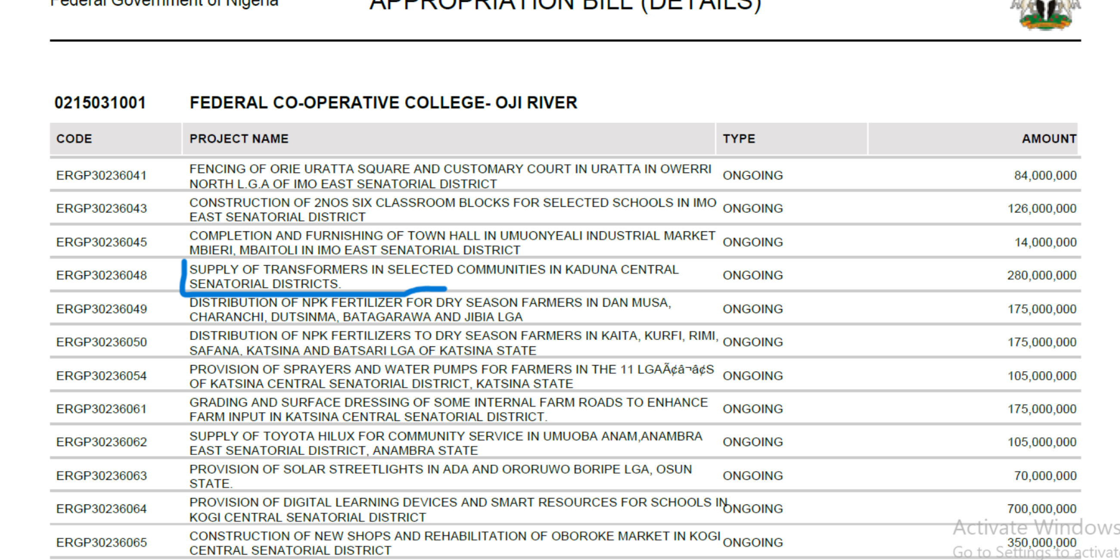The width and height of the screenshot is (1120, 560).
Task: Select the code ERGP30236061
Action: point(102,409)
